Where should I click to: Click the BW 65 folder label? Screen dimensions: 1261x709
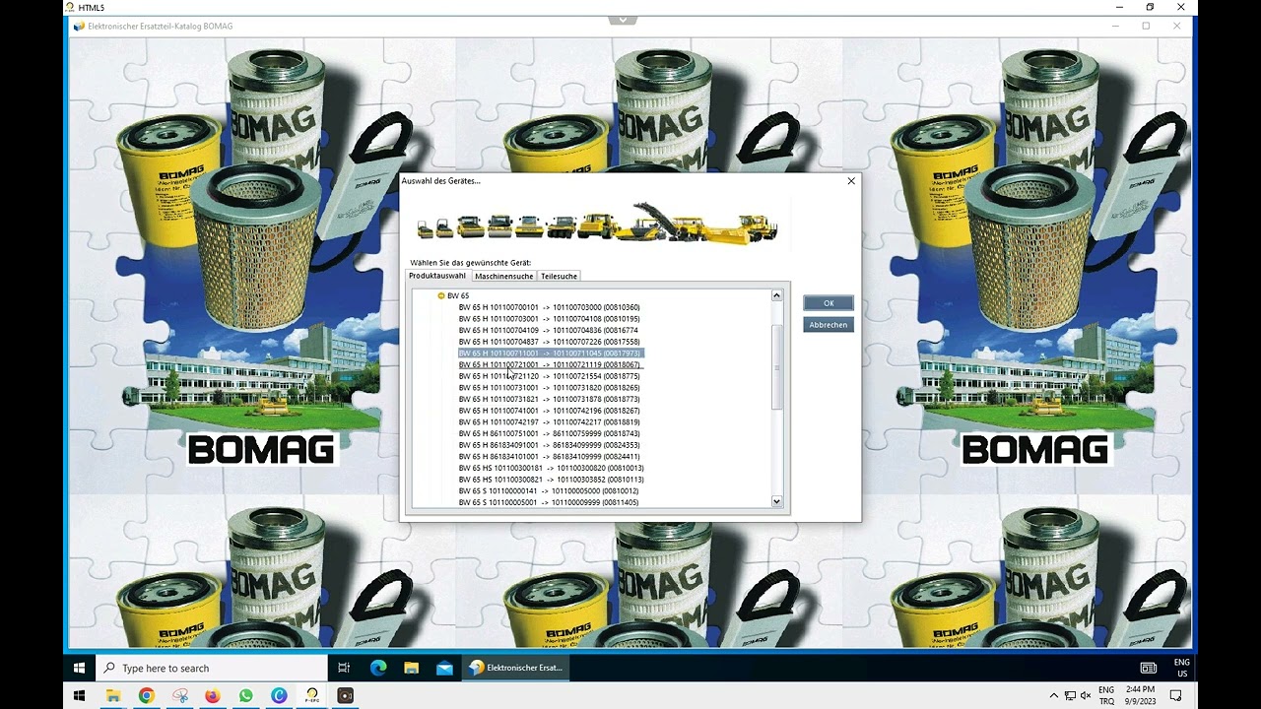tap(458, 295)
